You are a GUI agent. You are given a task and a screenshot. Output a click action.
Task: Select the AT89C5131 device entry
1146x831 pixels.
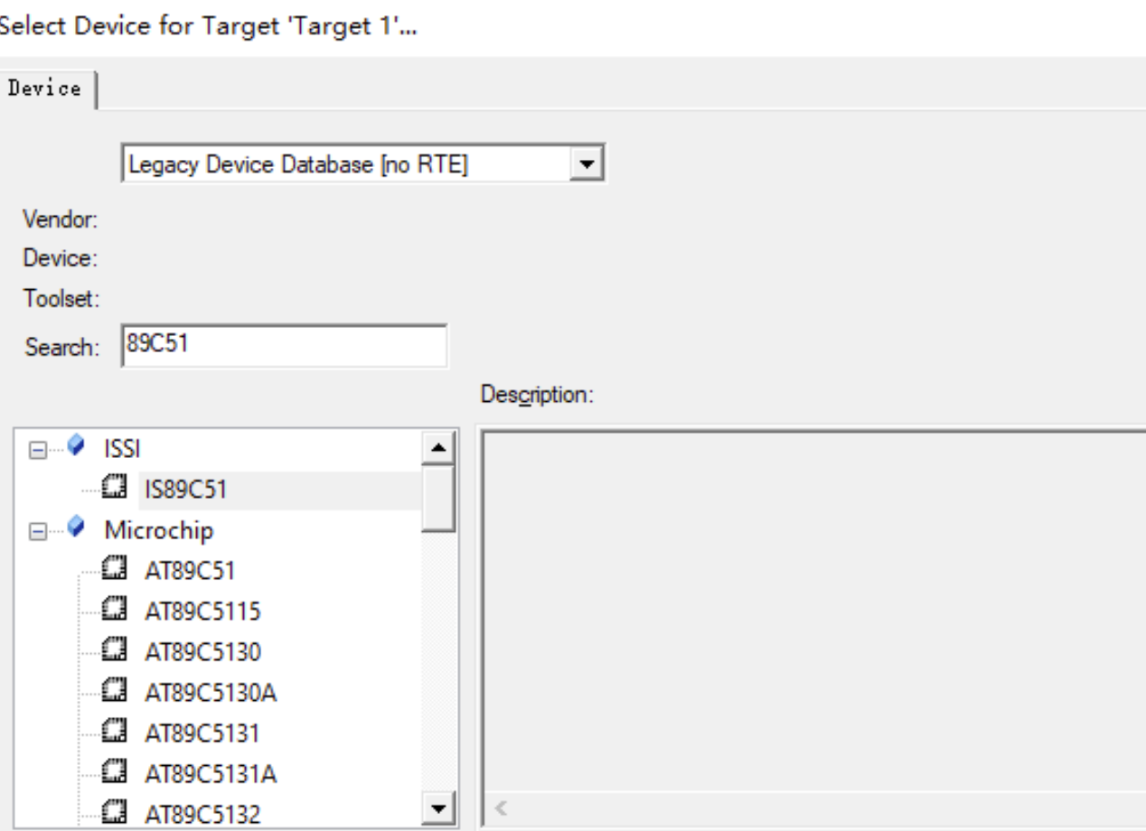pos(202,734)
